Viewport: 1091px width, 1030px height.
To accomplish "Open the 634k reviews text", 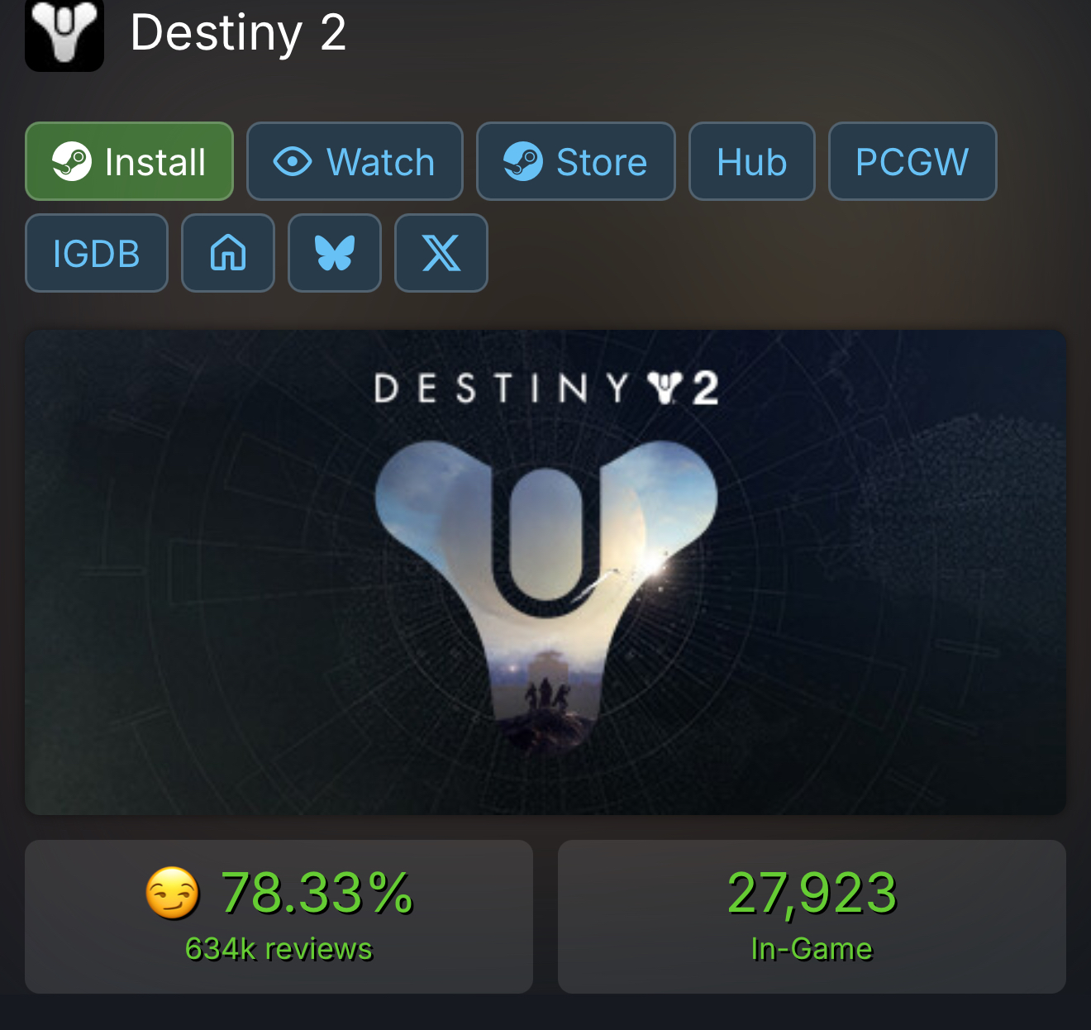I will pos(279,949).
